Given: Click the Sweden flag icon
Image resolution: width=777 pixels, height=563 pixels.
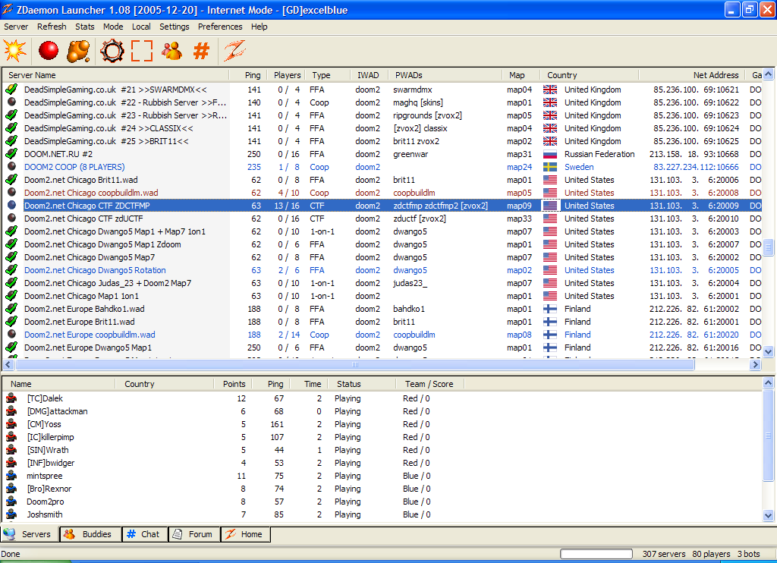Looking at the screenshot, I should click(x=550, y=167).
